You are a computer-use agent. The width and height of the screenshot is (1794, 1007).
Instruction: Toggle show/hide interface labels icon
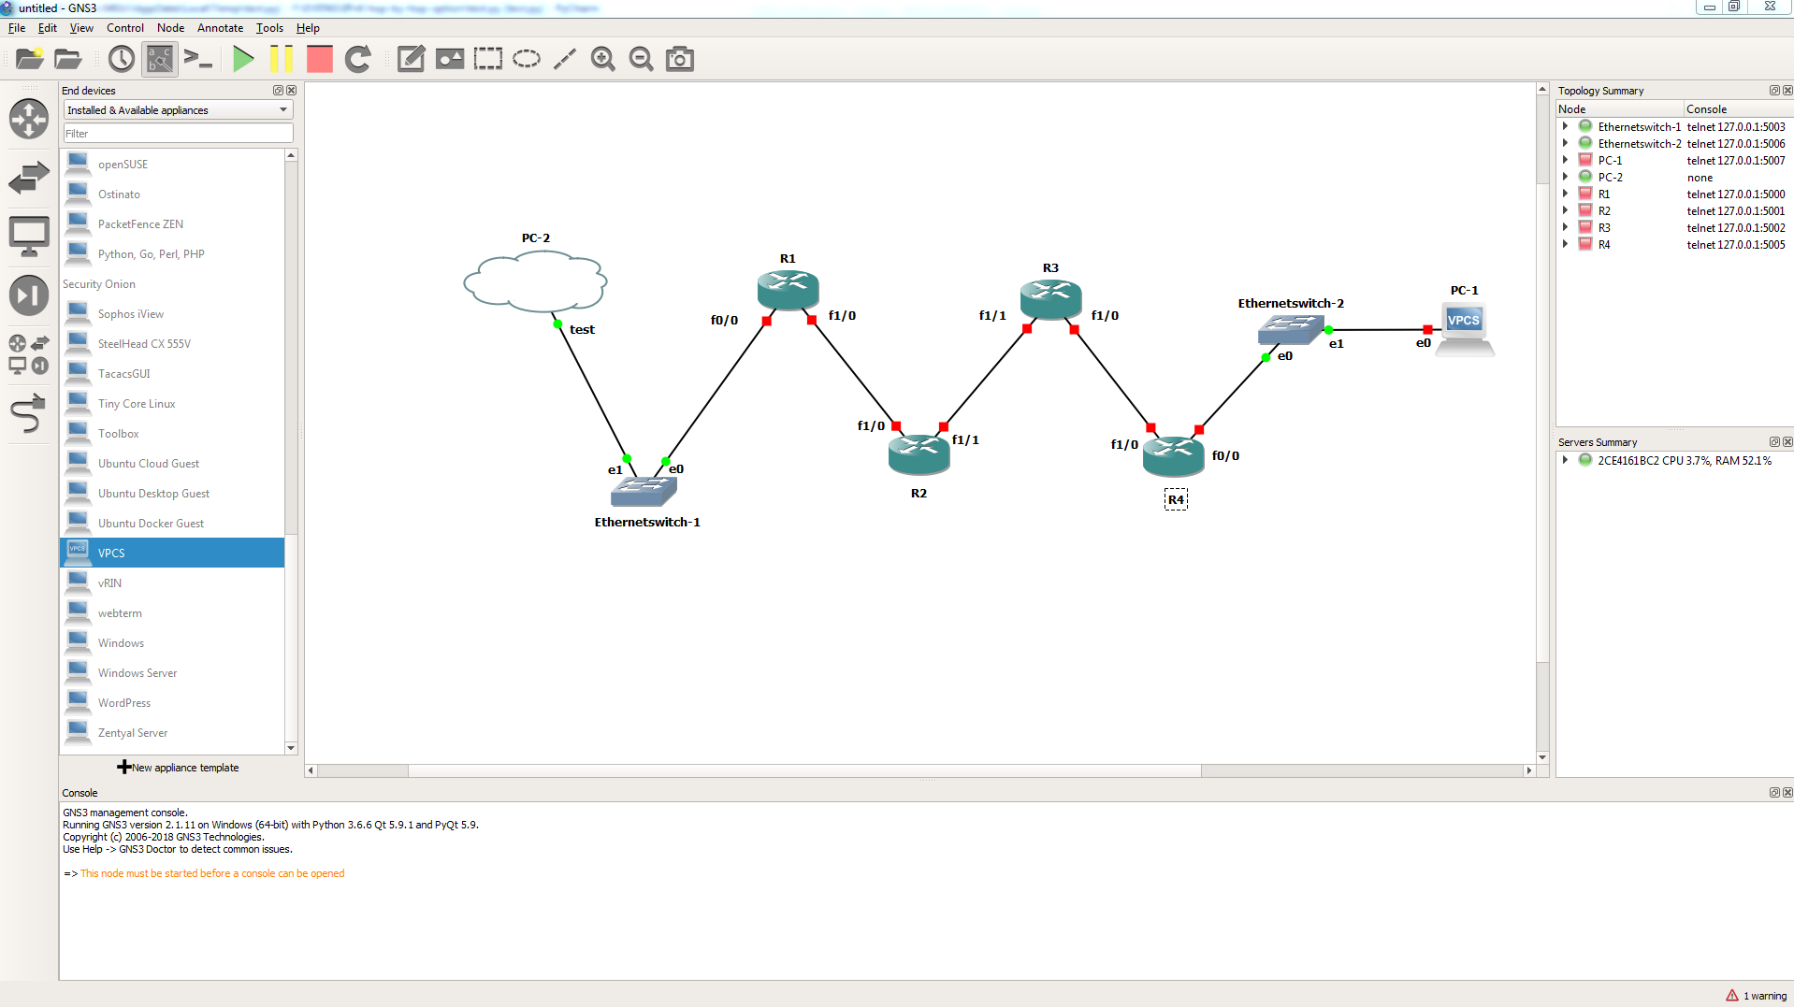tap(160, 59)
